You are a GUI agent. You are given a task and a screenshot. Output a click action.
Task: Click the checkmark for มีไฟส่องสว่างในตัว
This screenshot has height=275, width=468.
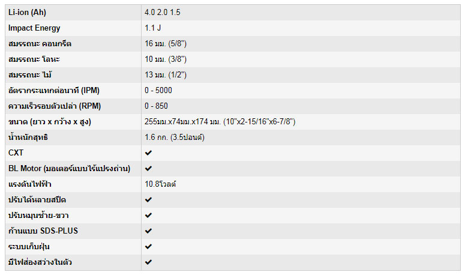pyautogui.click(x=148, y=262)
